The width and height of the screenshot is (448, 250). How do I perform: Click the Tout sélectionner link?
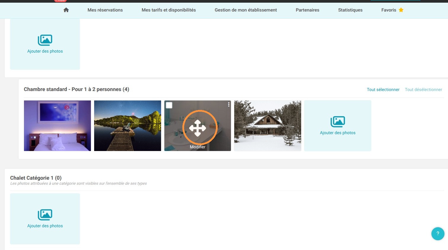(x=383, y=90)
